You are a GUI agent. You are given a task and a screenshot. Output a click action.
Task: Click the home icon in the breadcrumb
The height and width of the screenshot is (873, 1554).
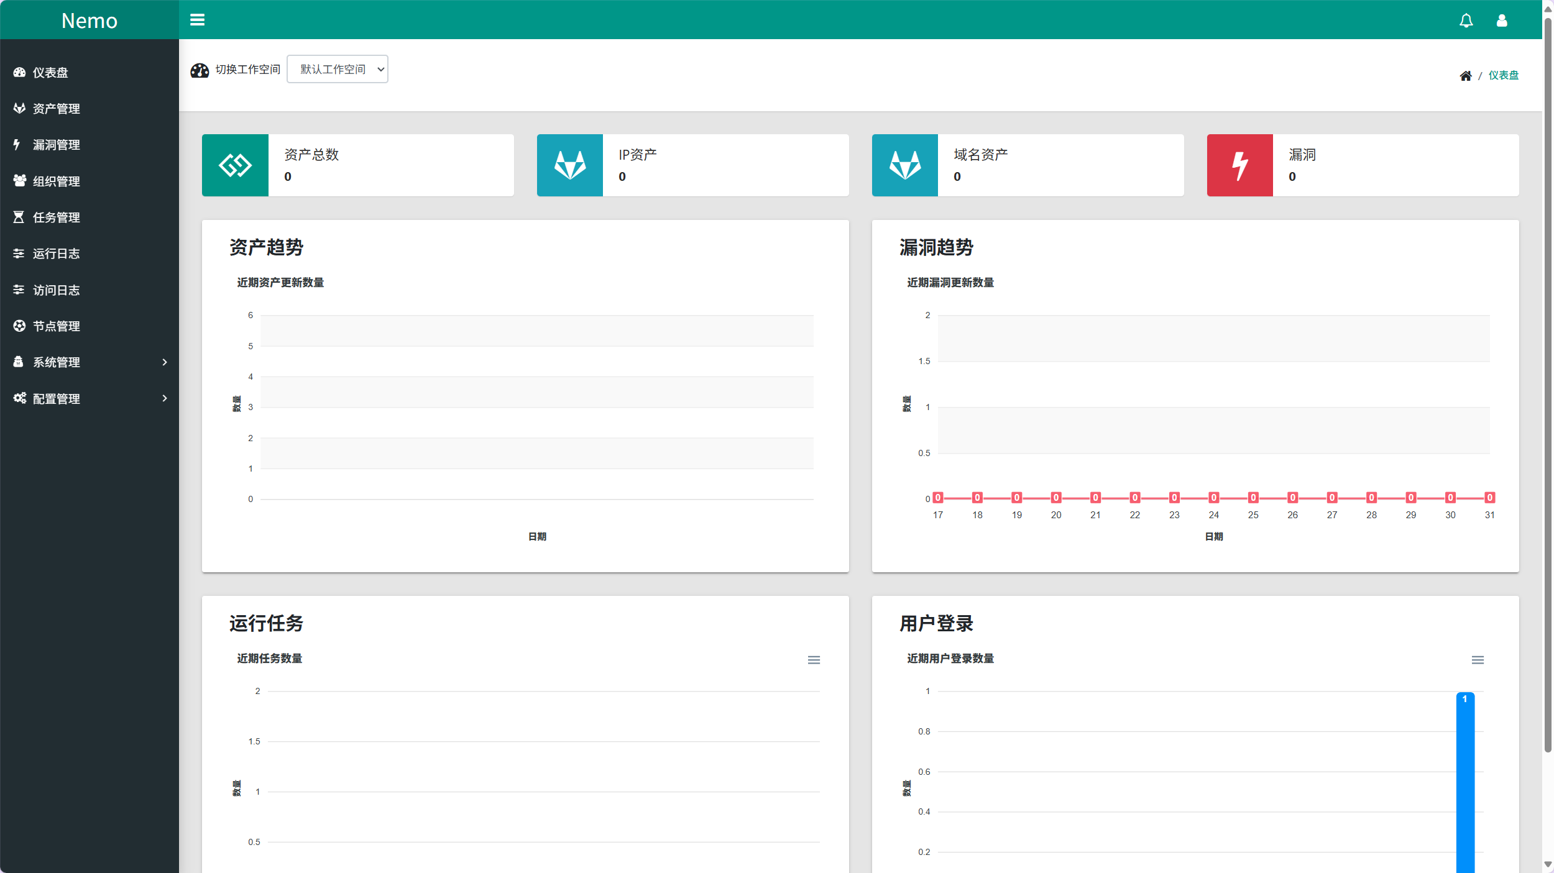(x=1465, y=76)
